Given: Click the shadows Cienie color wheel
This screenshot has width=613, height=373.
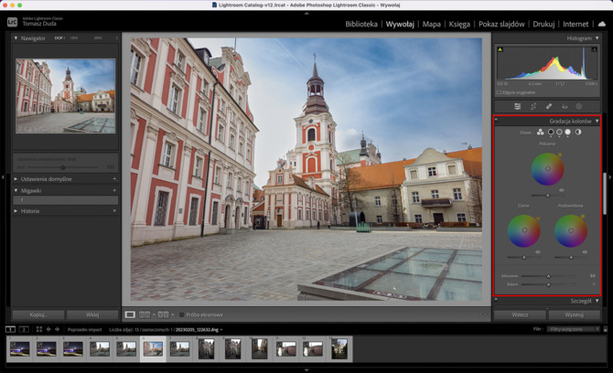Looking at the screenshot, I should point(524,230).
